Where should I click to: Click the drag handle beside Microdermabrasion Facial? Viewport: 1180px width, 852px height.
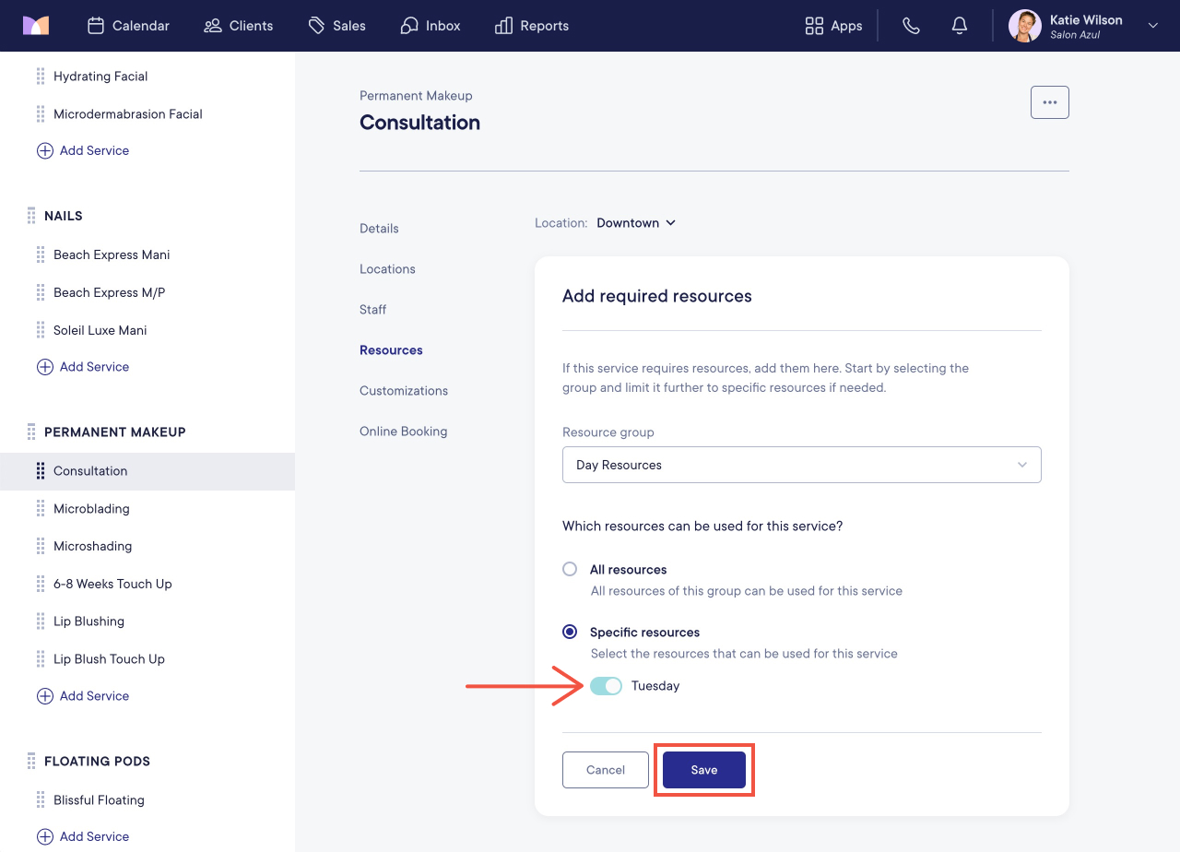(x=41, y=114)
